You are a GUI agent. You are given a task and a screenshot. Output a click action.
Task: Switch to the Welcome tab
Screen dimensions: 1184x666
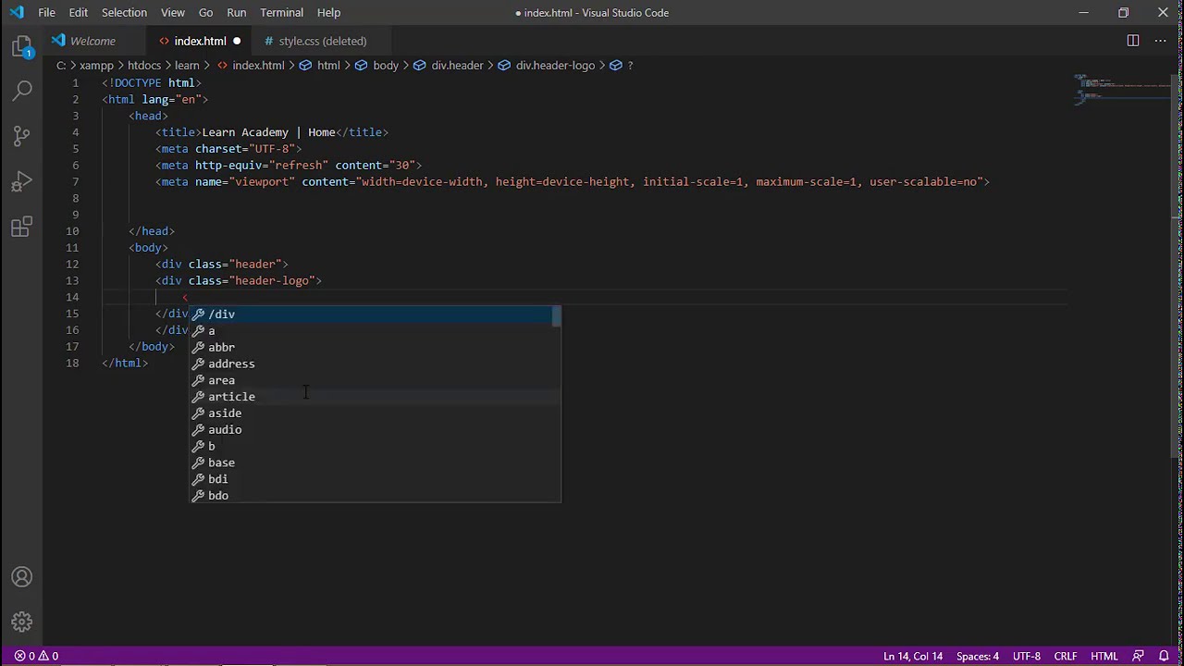pos(92,41)
